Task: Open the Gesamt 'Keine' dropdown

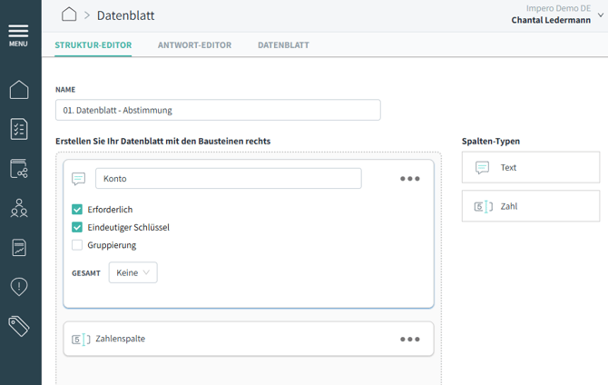Action: coord(132,272)
